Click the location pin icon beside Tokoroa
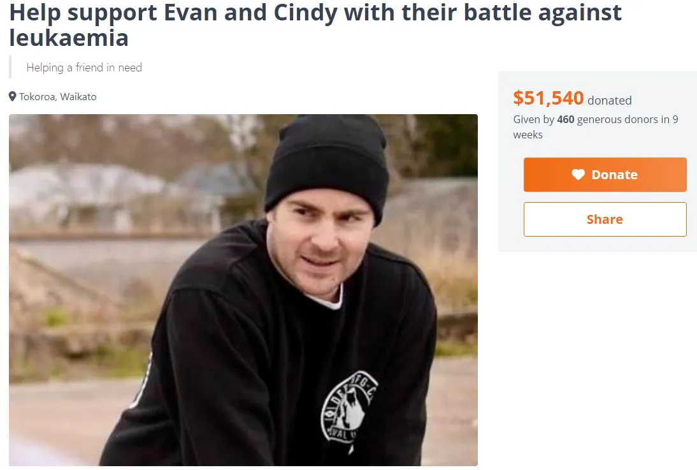 [13, 96]
